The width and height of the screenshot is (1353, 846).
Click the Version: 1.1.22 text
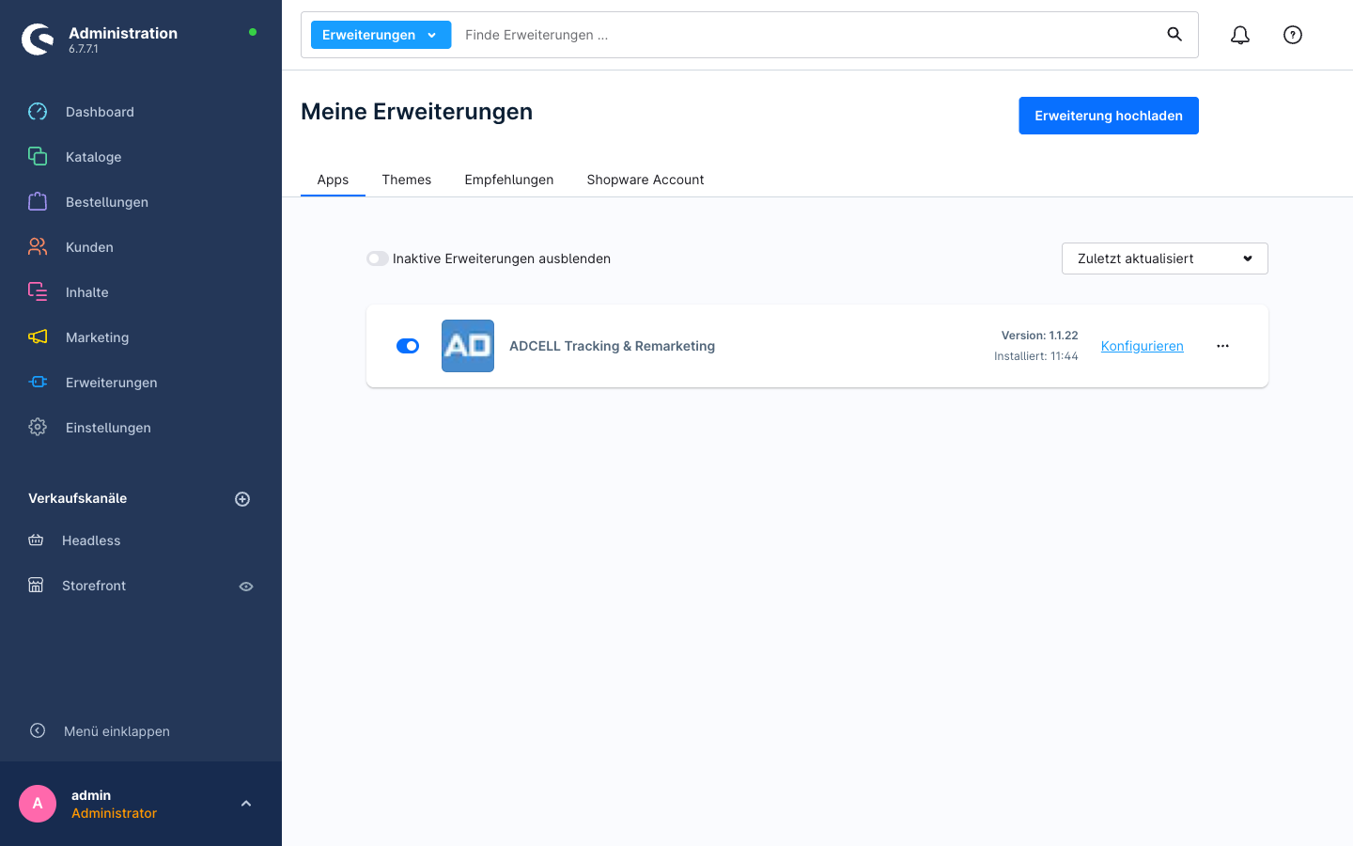1039,336
